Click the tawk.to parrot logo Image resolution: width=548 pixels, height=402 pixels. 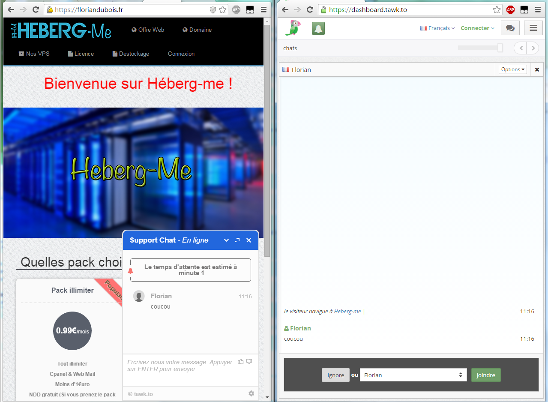click(x=294, y=28)
